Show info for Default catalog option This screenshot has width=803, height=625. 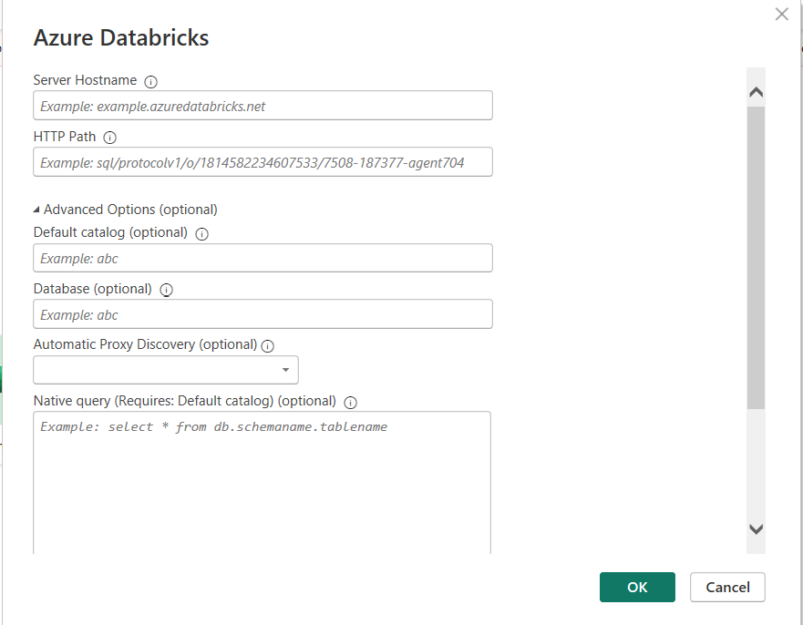pos(202,233)
